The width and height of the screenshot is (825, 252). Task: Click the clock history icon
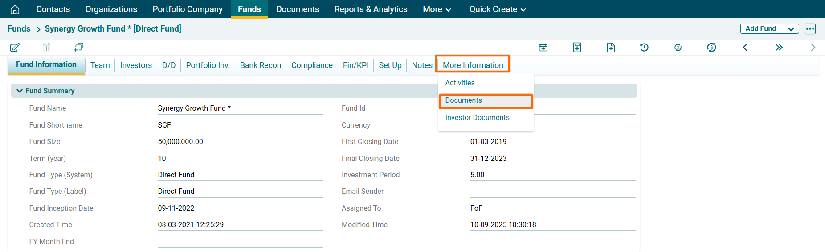click(x=644, y=48)
